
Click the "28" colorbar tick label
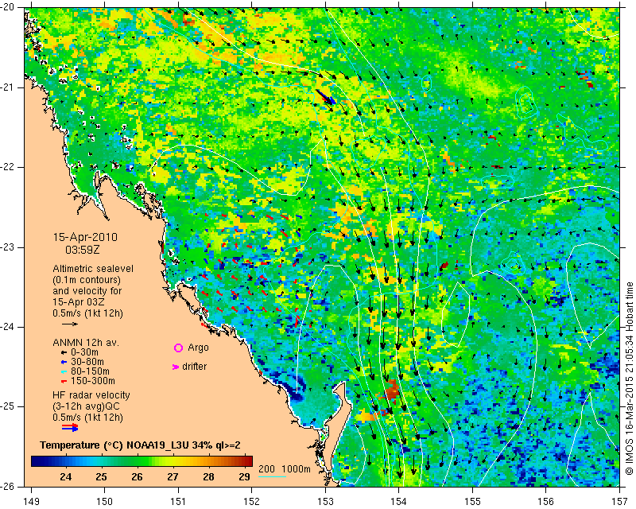tap(208, 477)
